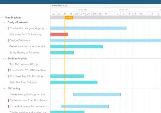Open the Travel to Oct 26, 1985 task
Screen dimensions: 161x113
click(x=29, y=70)
